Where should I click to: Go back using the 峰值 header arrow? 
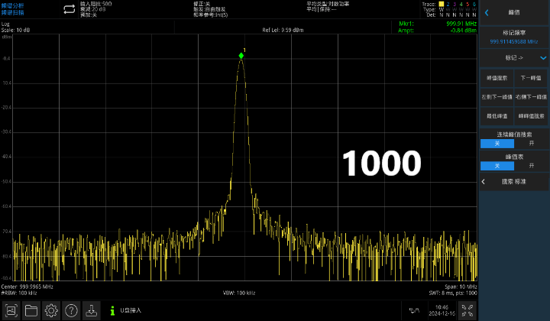pyautogui.click(x=487, y=11)
